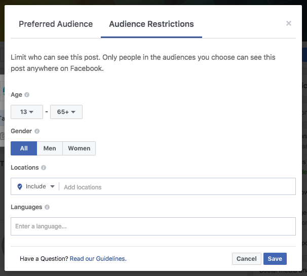Switch to the Preferred Audience tab
Image resolution: width=307 pixels, height=276 pixels.
[56, 24]
